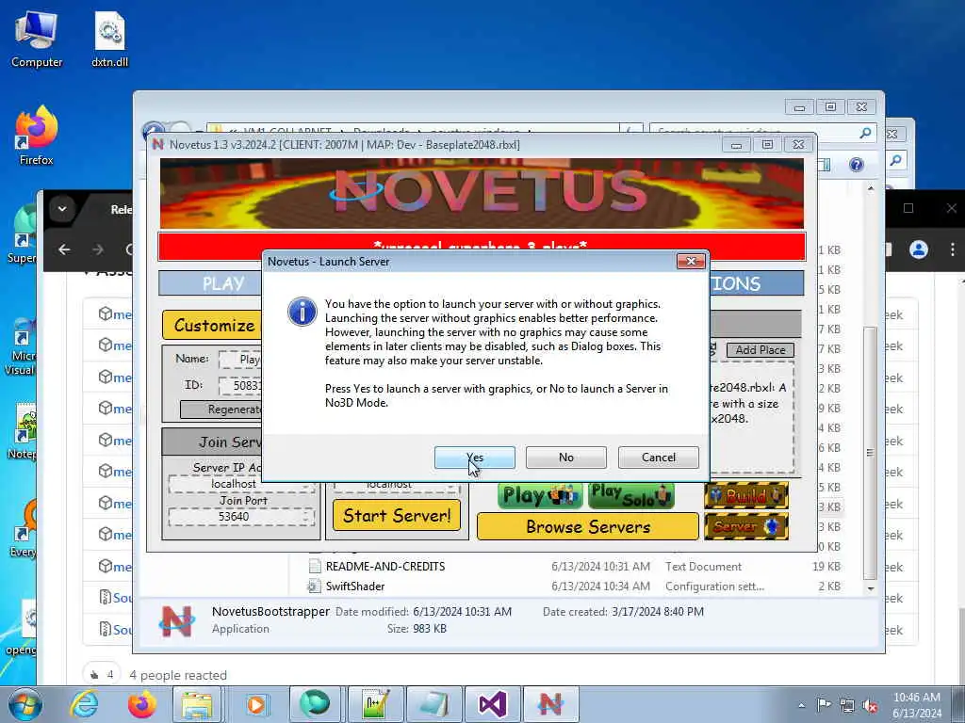Open the Computer desktop icon
This screenshot has height=723, width=965.
click(x=37, y=40)
